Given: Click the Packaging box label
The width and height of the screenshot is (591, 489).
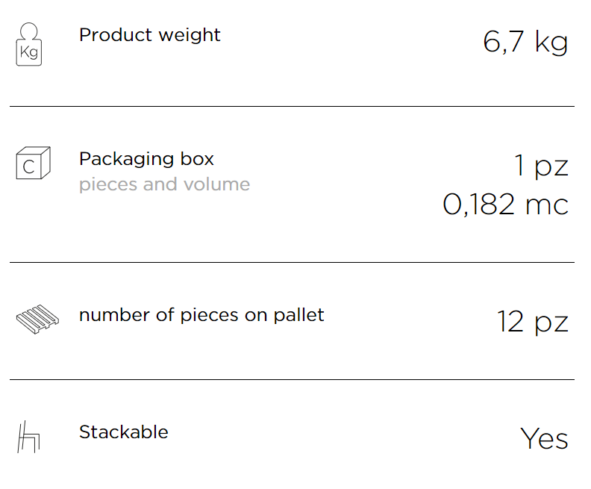Looking at the screenshot, I should [x=146, y=159].
